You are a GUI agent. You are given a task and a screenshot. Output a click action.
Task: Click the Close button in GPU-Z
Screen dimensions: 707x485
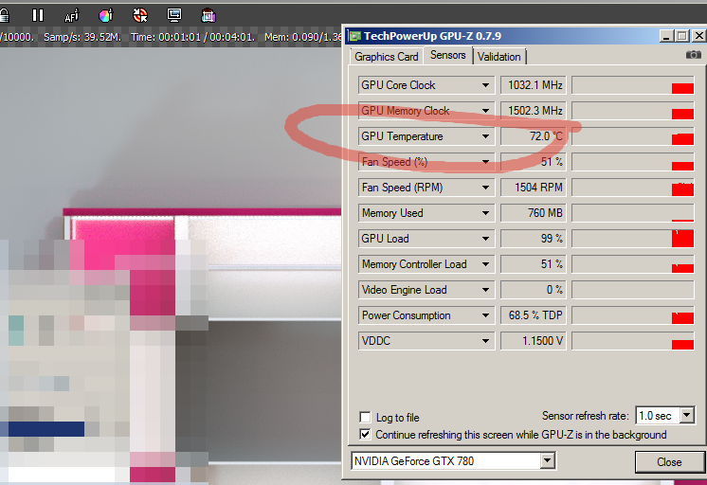coord(669,462)
